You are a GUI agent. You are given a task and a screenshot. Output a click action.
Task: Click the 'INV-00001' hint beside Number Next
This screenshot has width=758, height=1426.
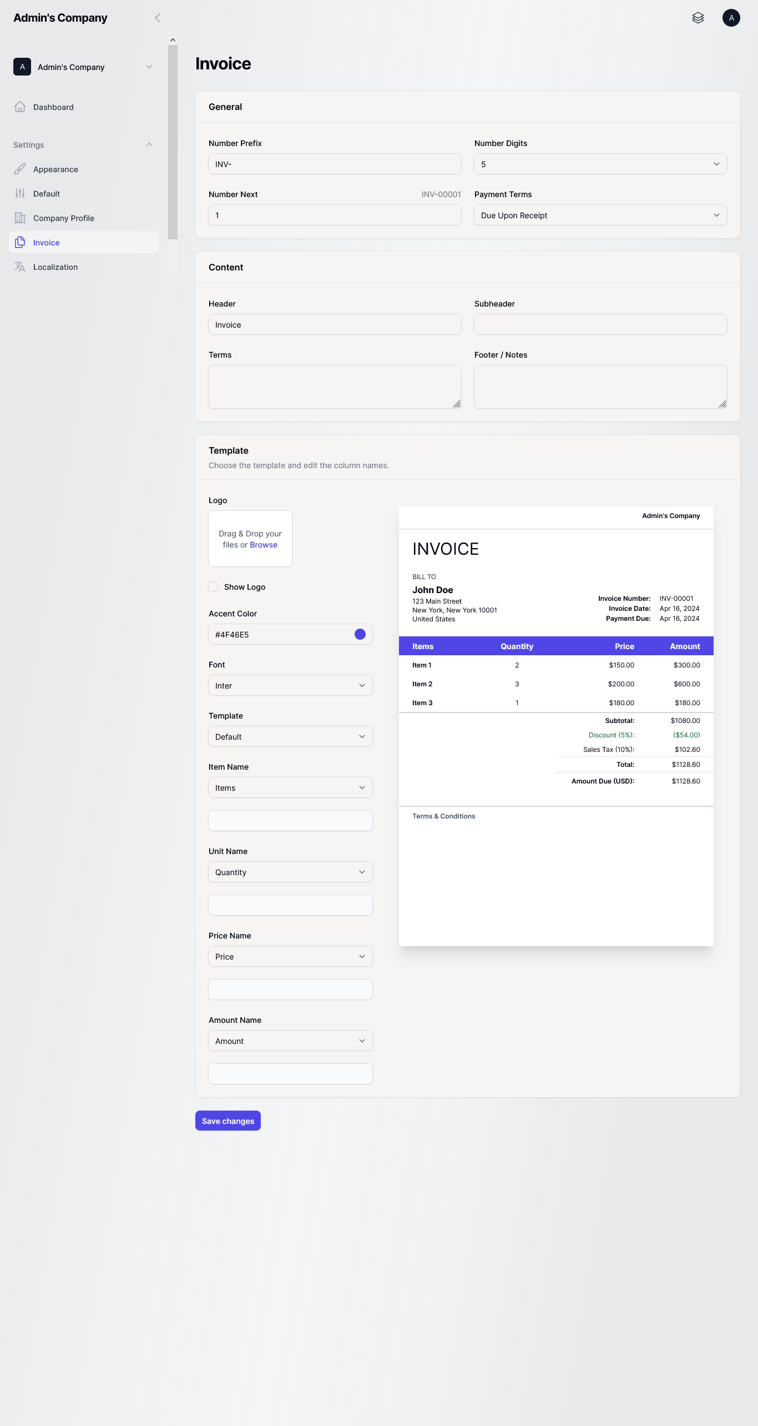point(441,194)
